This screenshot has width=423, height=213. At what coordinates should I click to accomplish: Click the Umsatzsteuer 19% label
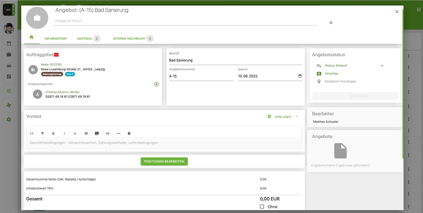[x=40, y=188]
